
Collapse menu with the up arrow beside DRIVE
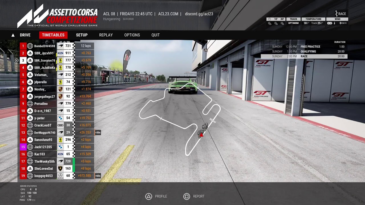click(13, 35)
